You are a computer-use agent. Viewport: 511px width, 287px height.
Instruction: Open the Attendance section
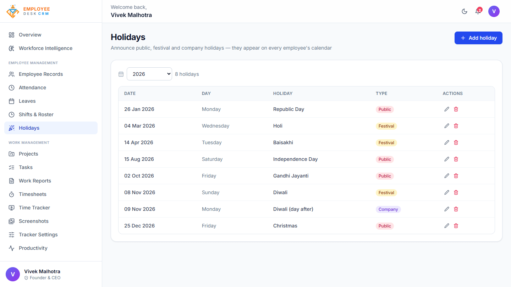pos(51,88)
